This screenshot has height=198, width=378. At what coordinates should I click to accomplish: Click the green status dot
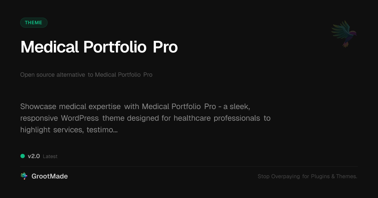[x=23, y=156]
